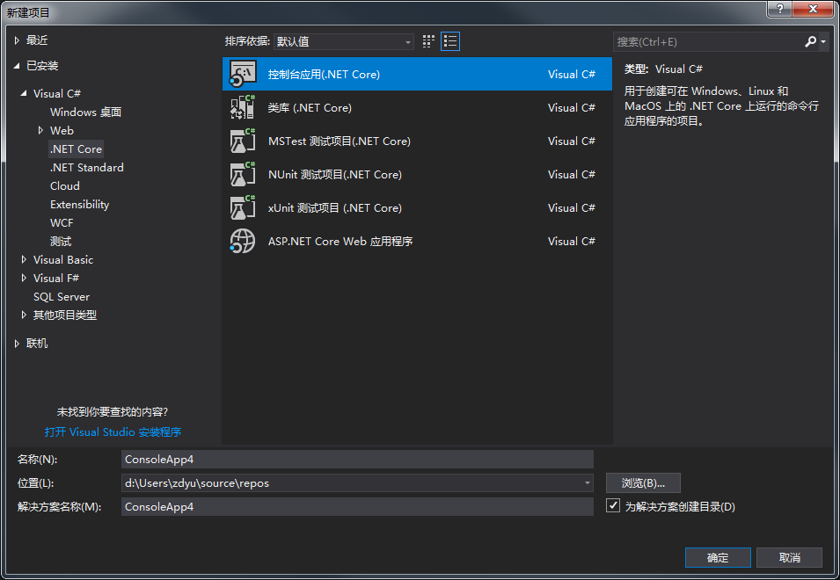The height and width of the screenshot is (580, 840).
Task: Collapse the Visual C# tree node
Action: [24, 93]
